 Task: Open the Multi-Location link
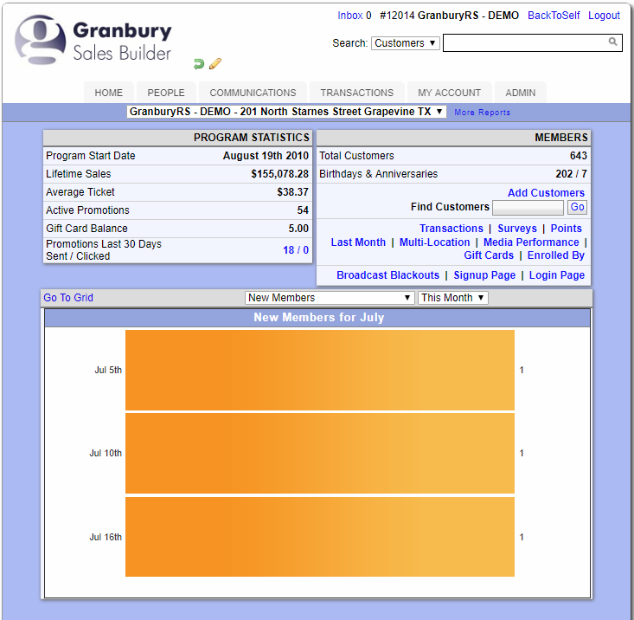click(x=435, y=242)
